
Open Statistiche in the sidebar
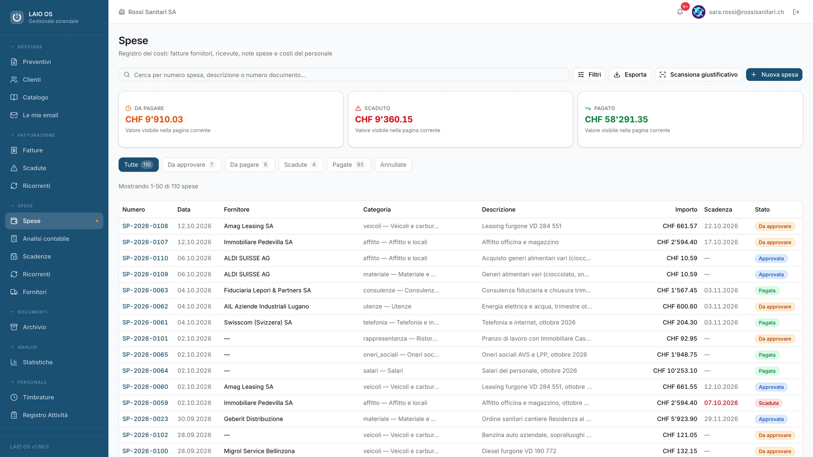pyautogui.click(x=54, y=362)
